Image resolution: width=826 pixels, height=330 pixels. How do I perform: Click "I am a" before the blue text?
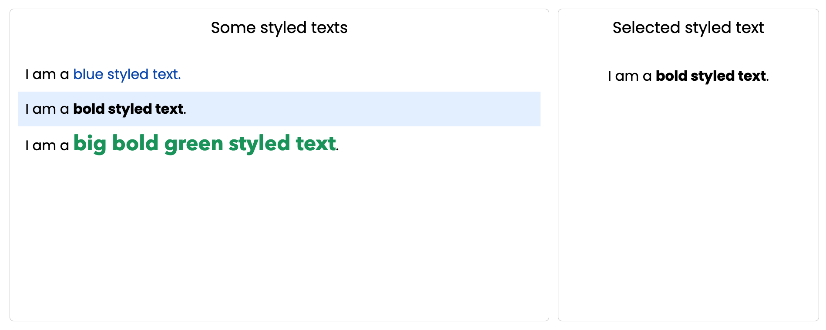(47, 75)
